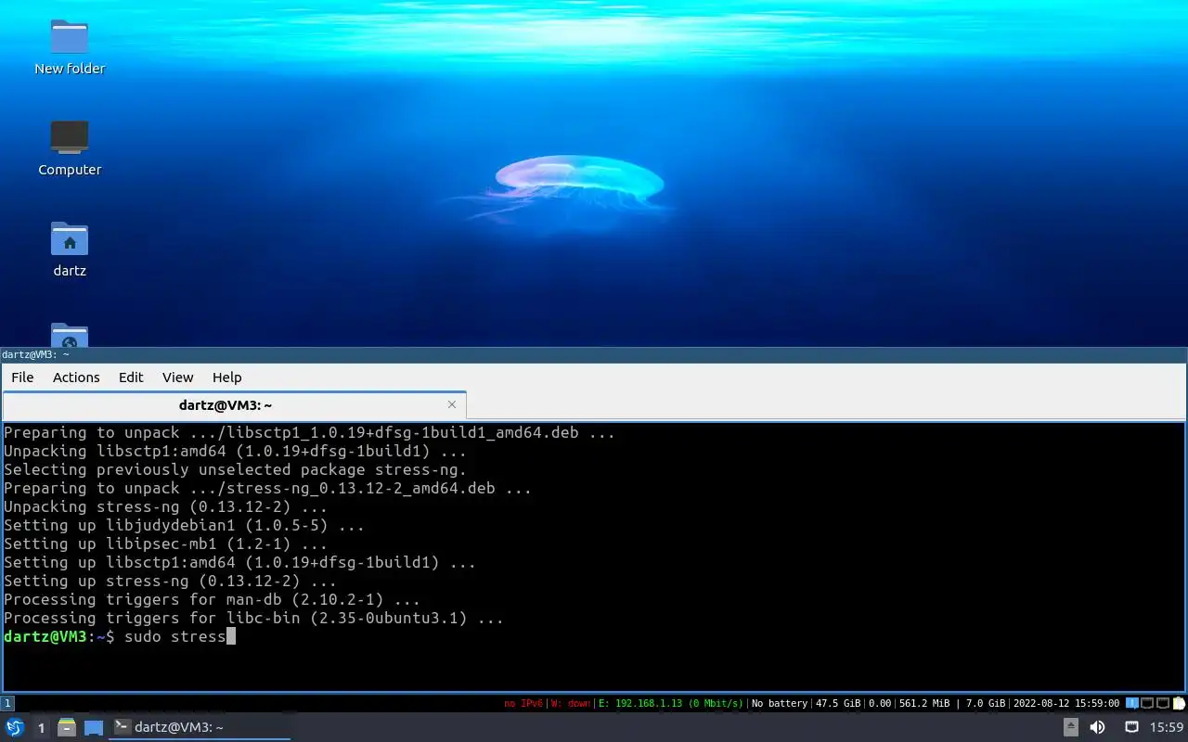
Task: Click the 'E: 192.168.1.13' ethernet status
Action: click(671, 703)
